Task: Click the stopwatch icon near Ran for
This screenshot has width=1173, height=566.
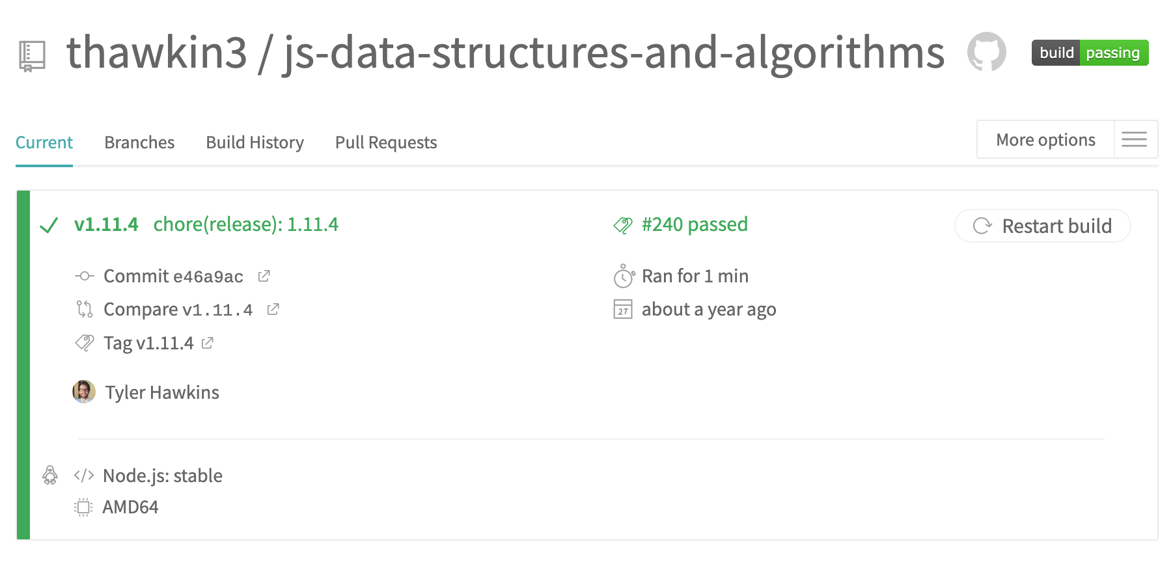Action: (x=623, y=276)
